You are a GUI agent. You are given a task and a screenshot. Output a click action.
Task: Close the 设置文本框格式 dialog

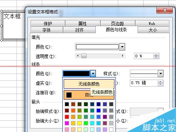click(x=165, y=10)
